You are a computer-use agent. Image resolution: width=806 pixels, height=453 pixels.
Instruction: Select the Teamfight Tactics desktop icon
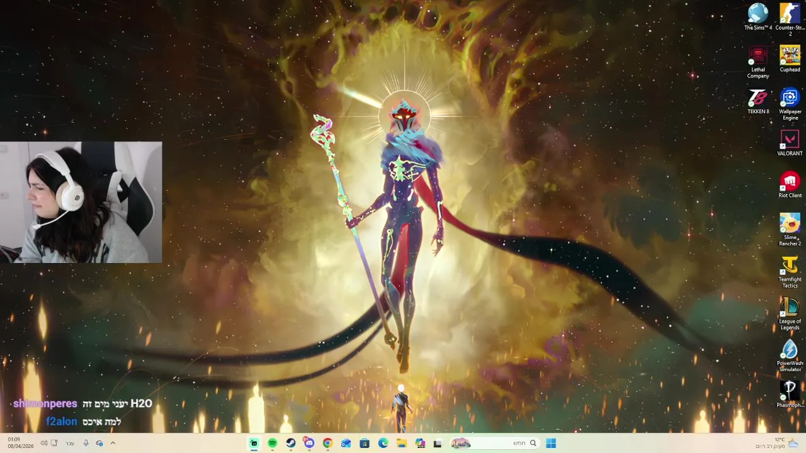[790, 272]
